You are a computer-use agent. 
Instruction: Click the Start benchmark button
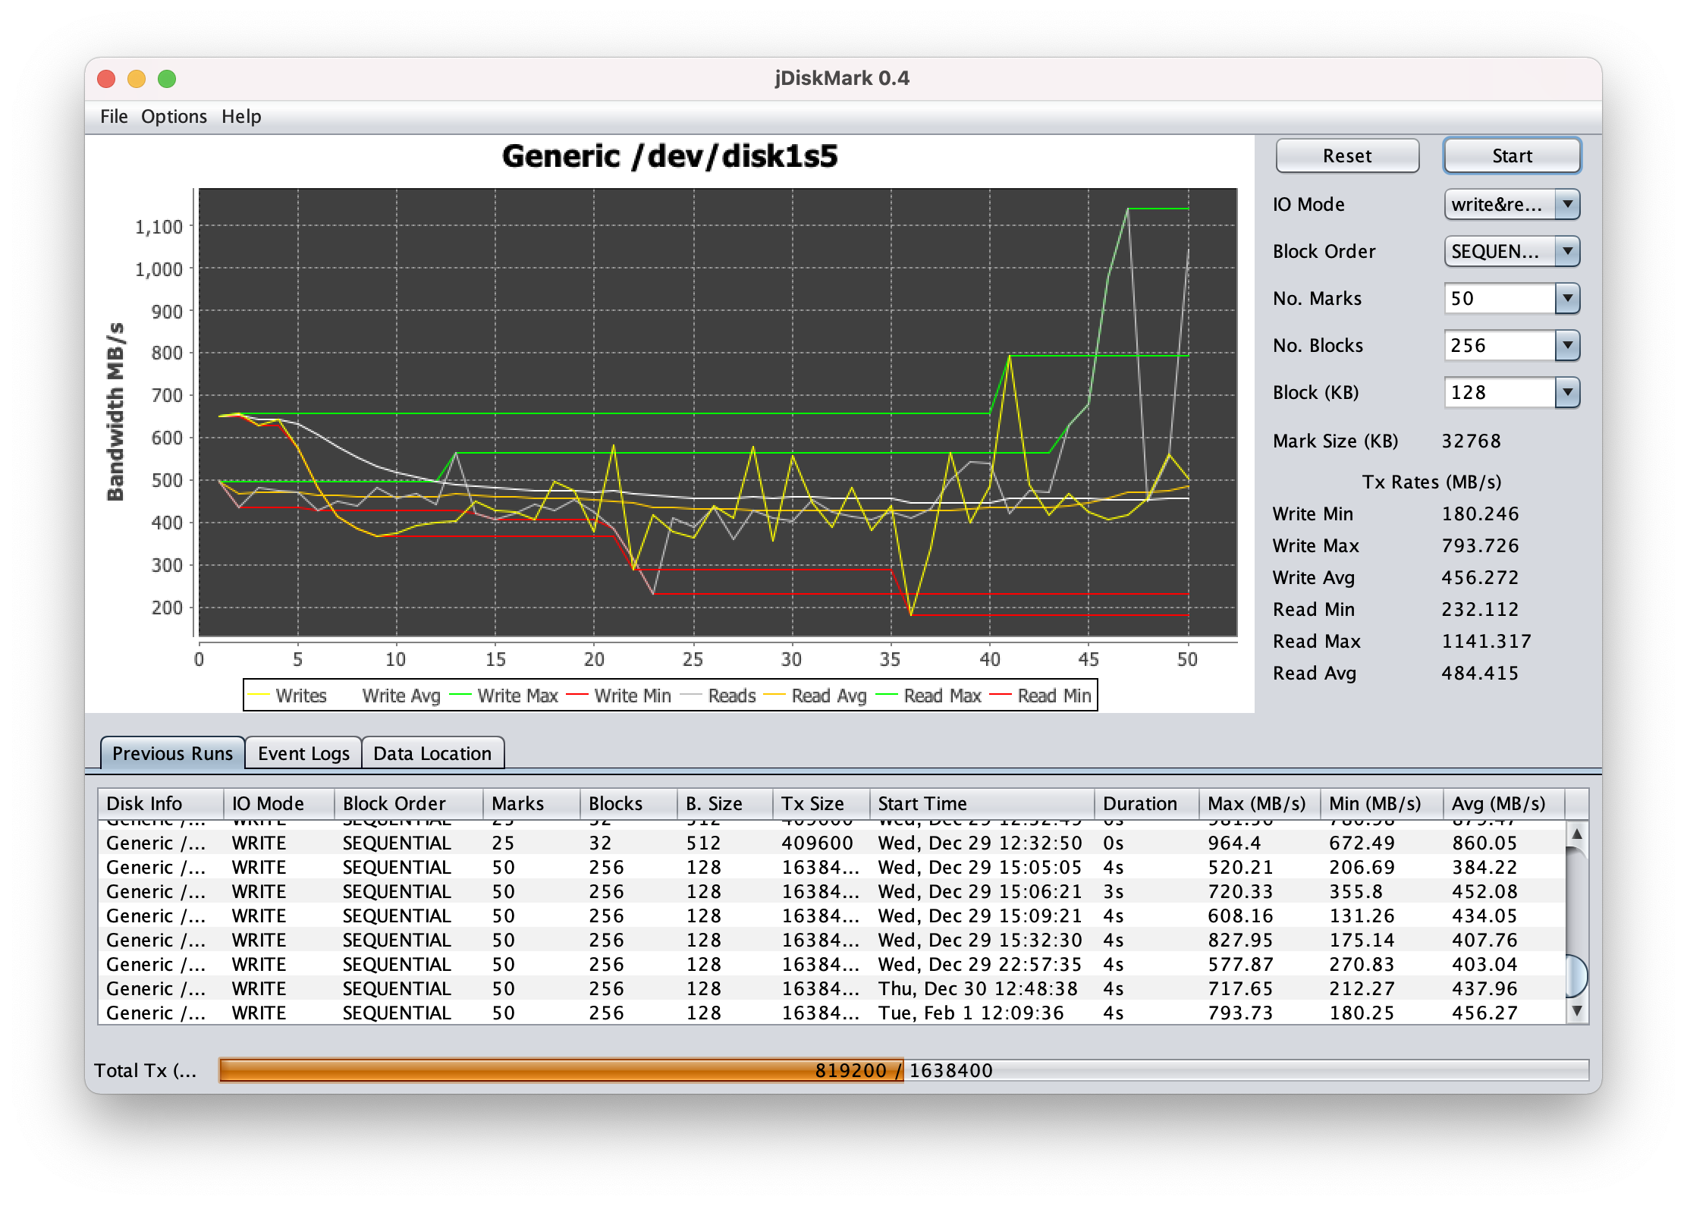tap(1511, 155)
